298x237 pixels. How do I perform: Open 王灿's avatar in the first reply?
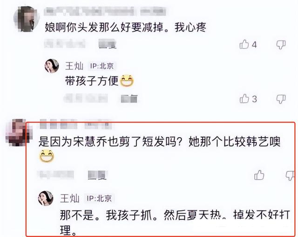pos(52,66)
